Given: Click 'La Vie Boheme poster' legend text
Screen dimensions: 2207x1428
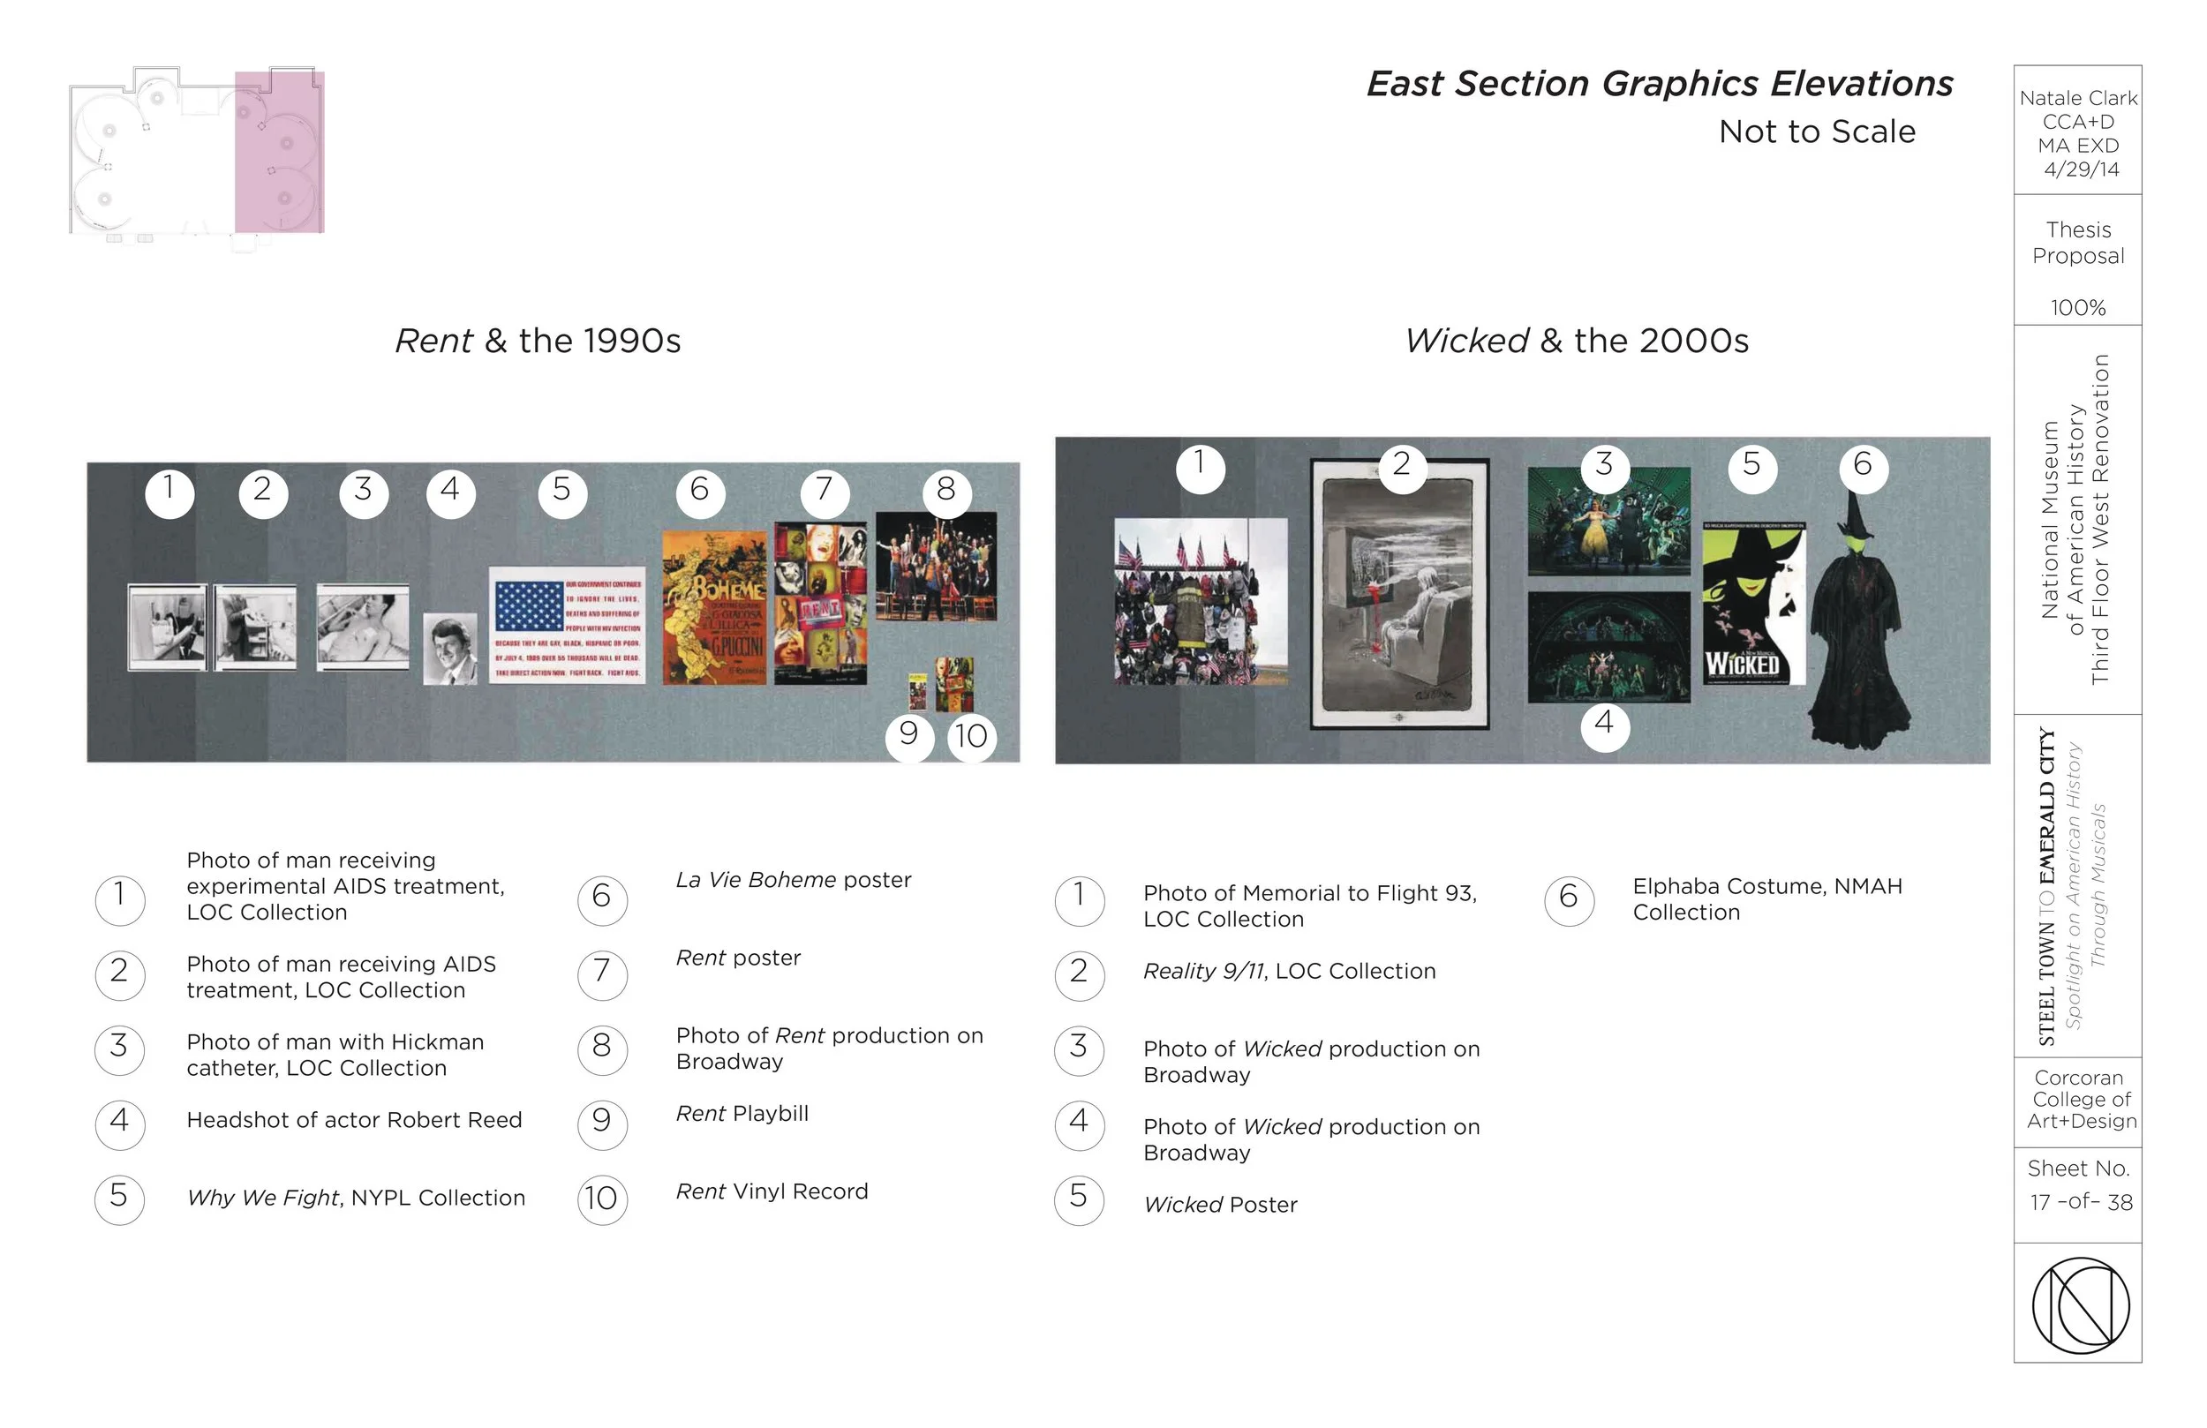Looking at the screenshot, I should coord(794,880).
